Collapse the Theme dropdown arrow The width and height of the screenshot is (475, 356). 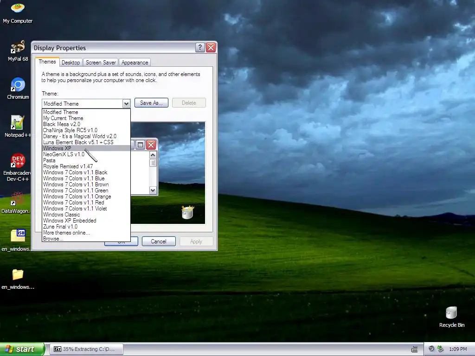pos(126,104)
